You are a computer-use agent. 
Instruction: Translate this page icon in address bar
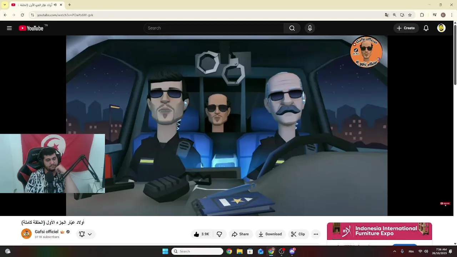click(387, 15)
